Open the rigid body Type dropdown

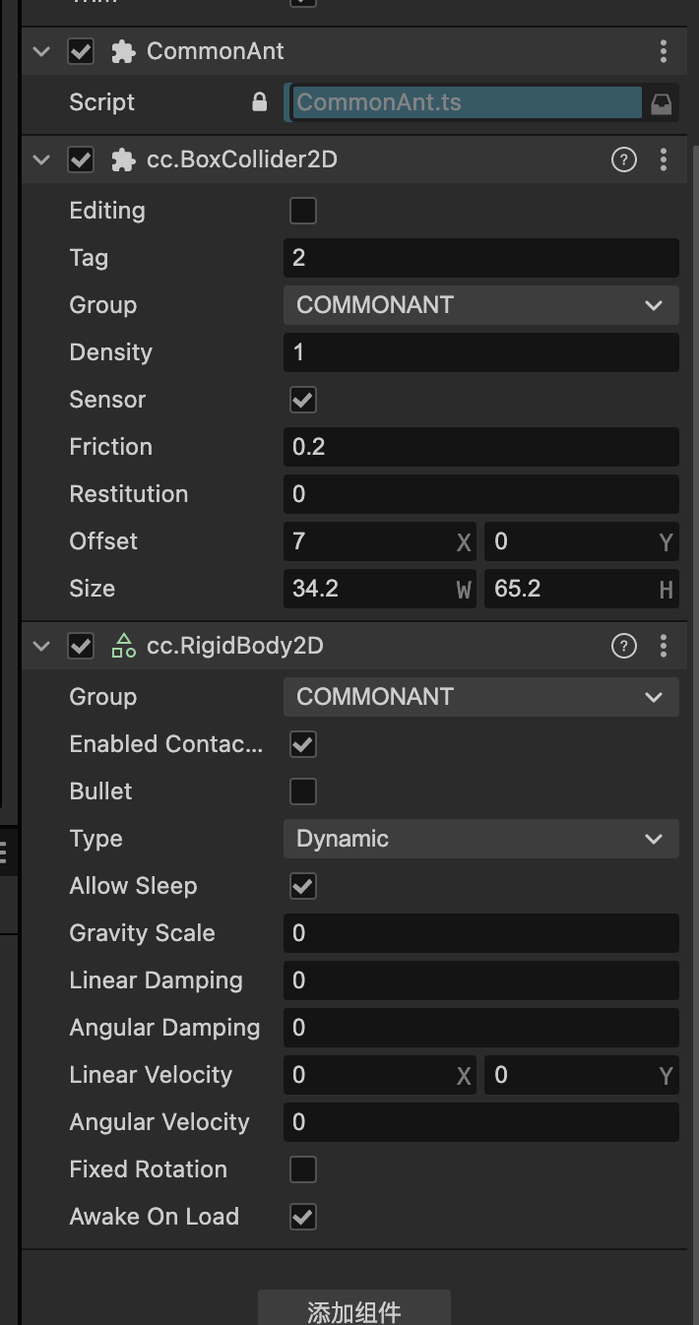coord(480,839)
